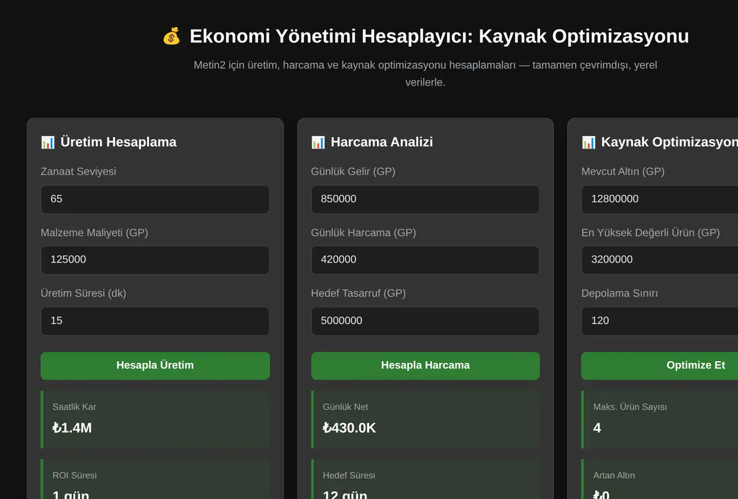Click the Ekonomi Yönetimi Hesaplayıcı page title
Screen dimensions: 738x499
coord(439,36)
